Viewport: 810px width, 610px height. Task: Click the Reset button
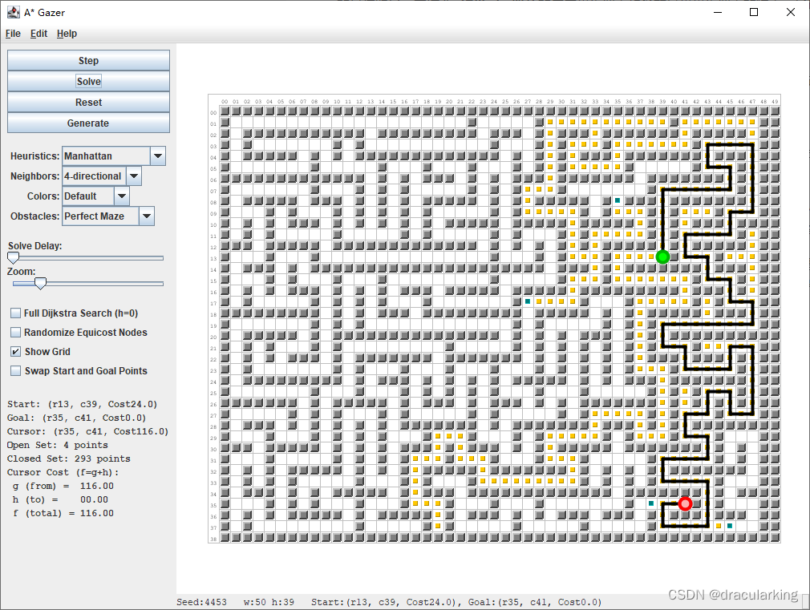coord(88,103)
